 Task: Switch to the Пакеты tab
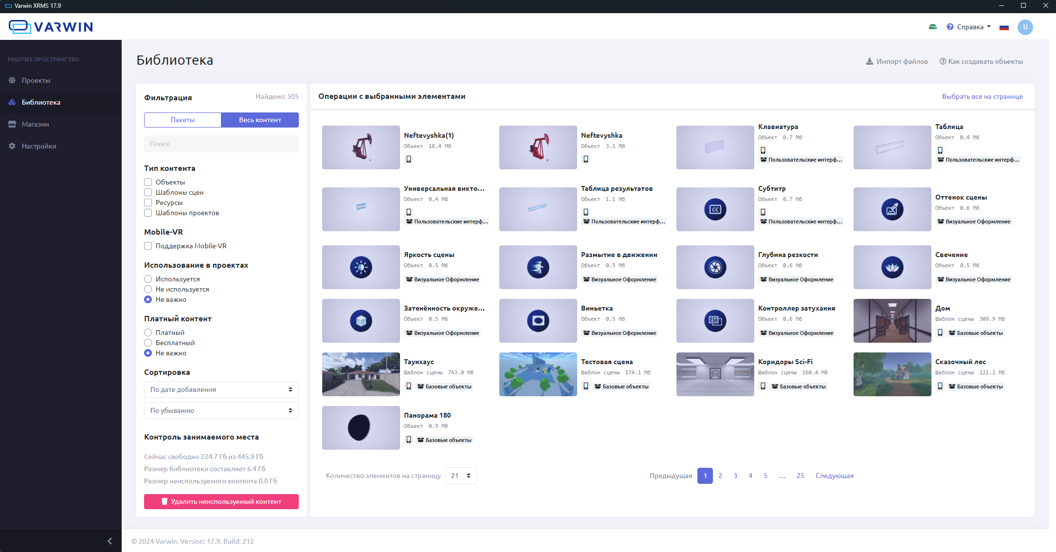click(x=182, y=120)
